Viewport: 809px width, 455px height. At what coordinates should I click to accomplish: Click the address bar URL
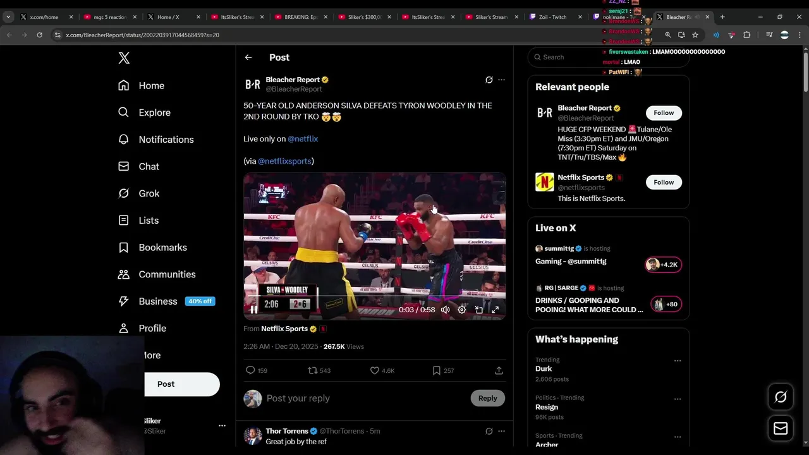(142, 35)
